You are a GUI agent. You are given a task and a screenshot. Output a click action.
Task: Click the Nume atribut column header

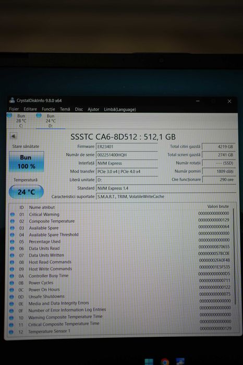coord(42,207)
